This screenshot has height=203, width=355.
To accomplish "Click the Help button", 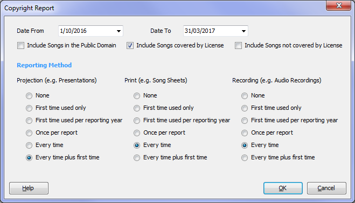I will [x=29, y=188].
